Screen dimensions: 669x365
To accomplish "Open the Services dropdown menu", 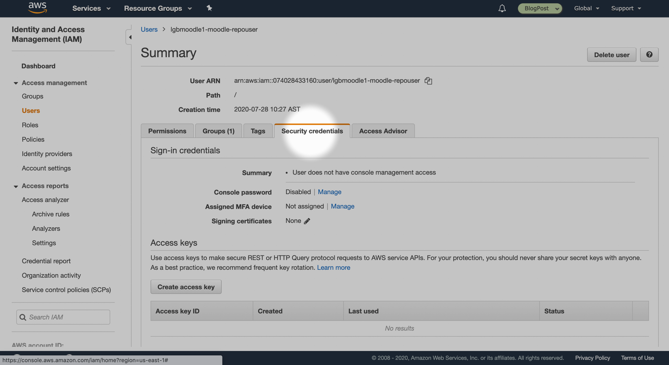I will (91, 8).
